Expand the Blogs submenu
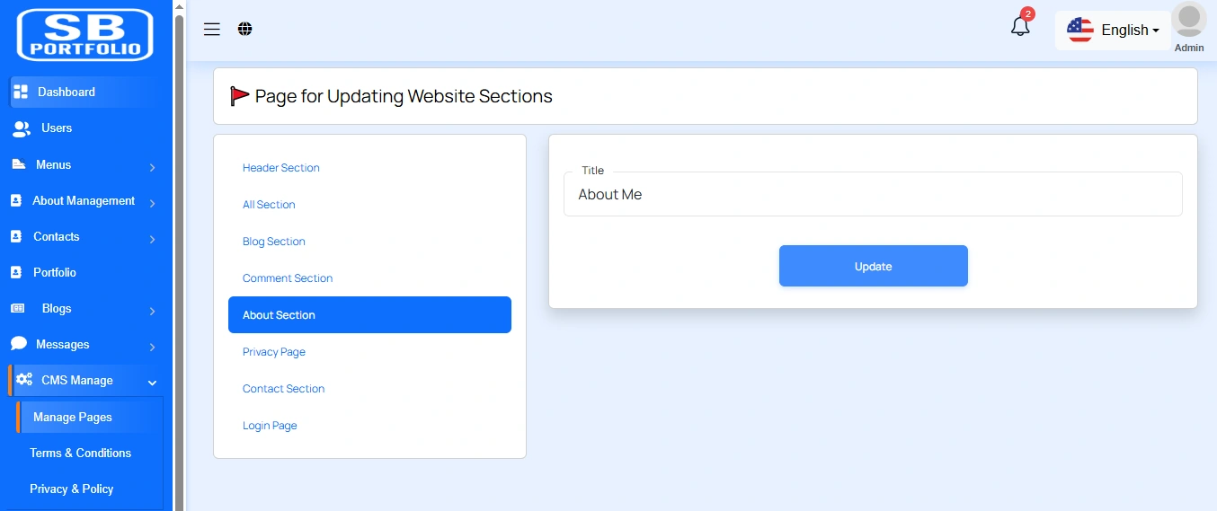1217x511 pixels. point(152,311)
